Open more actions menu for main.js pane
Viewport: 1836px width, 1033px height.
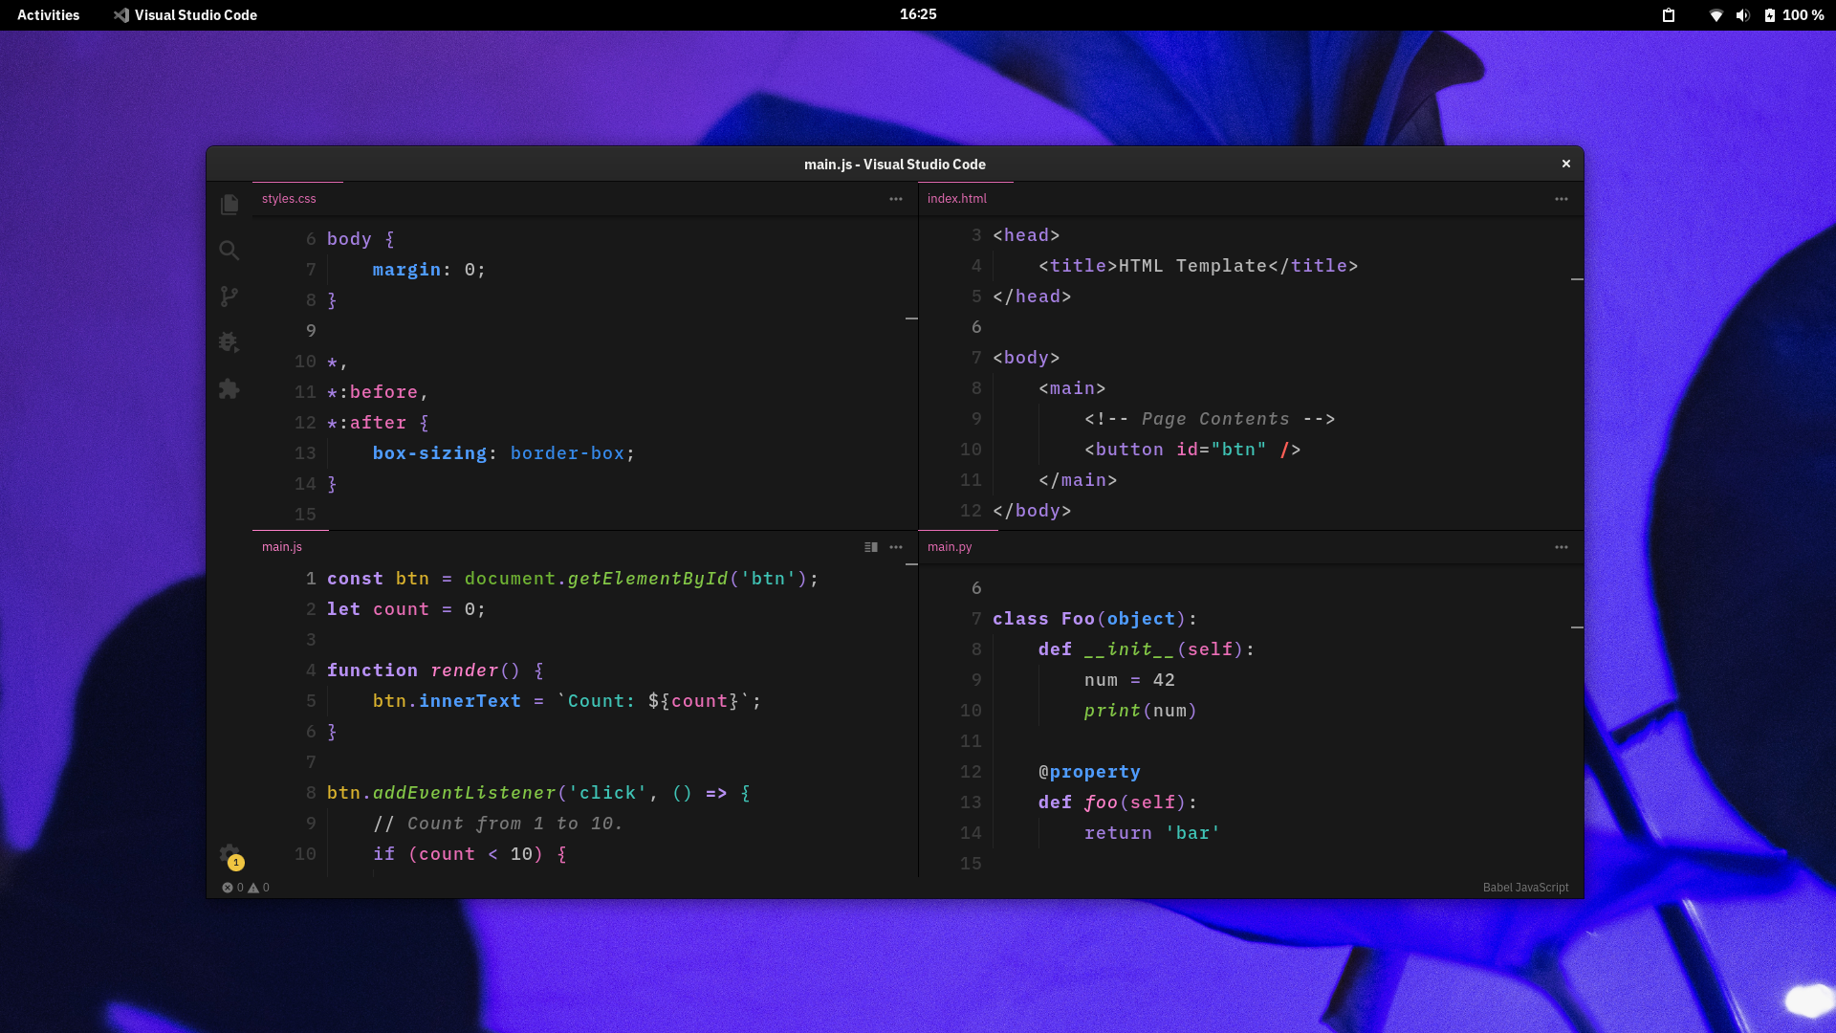click(x=896, y=547)
